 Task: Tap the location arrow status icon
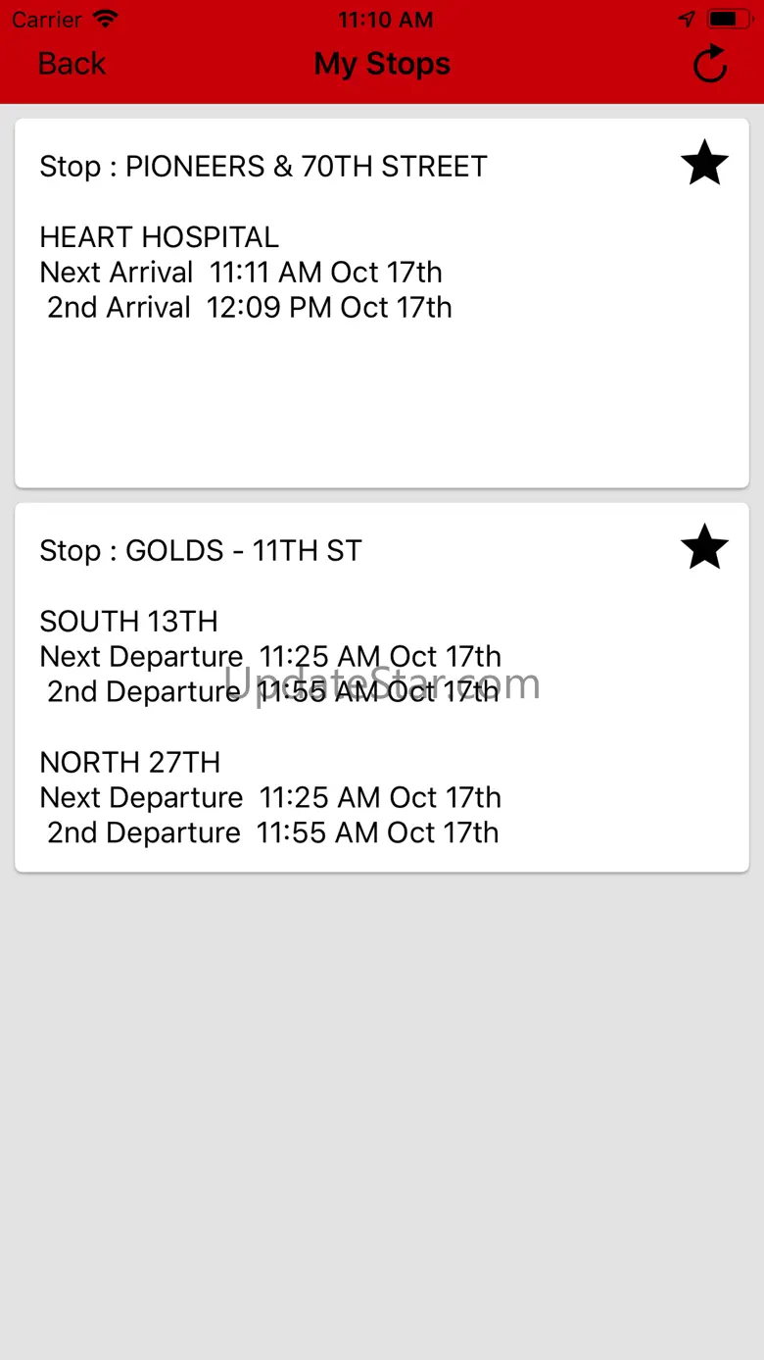point(687,19)
